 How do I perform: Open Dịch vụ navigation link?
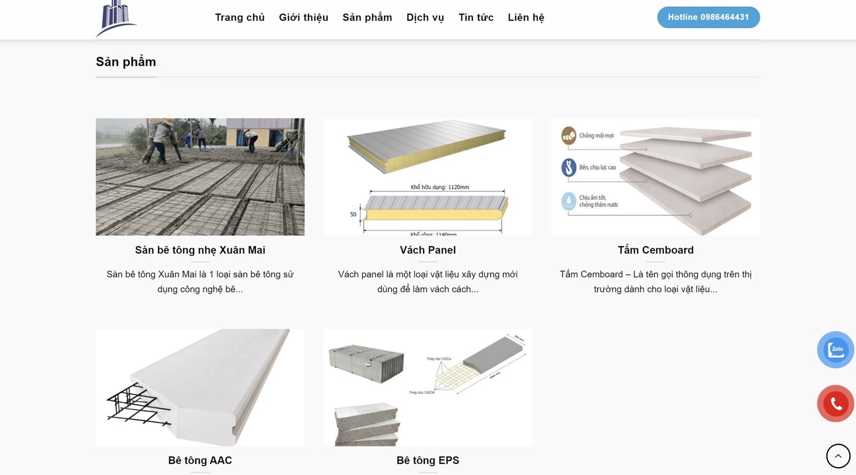click(x=425, y=18)
